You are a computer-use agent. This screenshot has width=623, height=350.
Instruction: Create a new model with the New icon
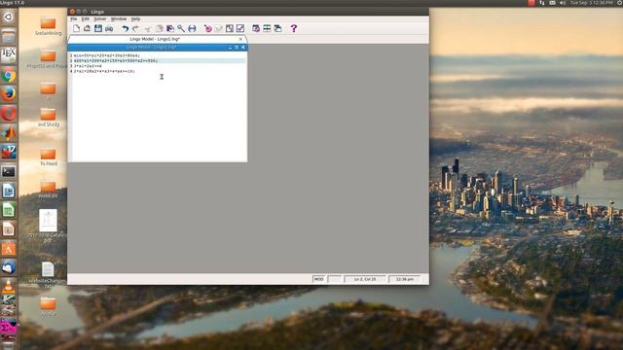[x=76, y=28]
